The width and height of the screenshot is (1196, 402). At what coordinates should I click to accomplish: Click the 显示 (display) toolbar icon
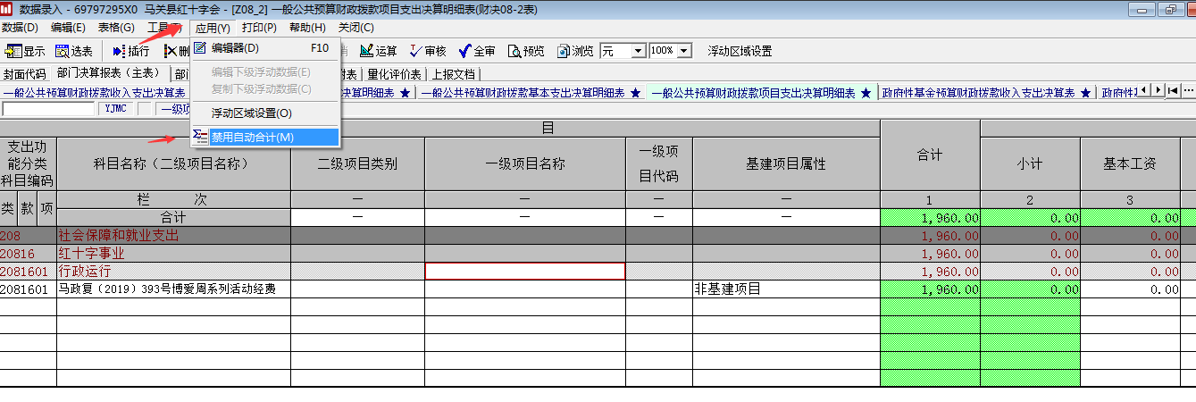[x=25, y=51]
